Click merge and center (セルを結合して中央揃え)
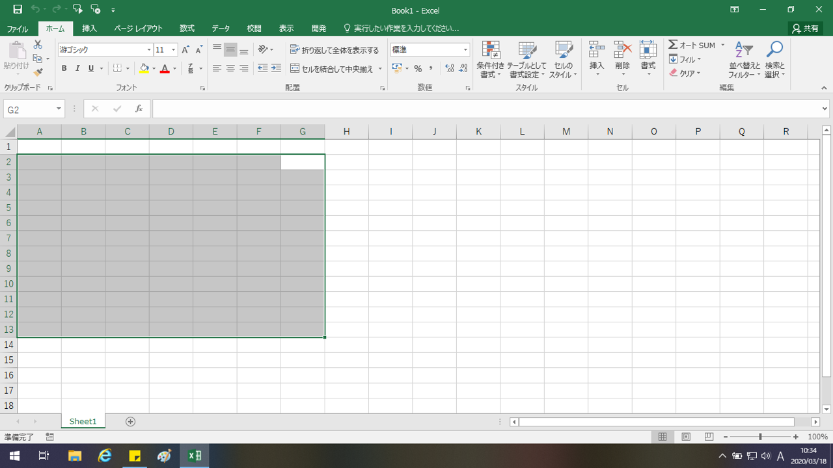 [332, 68]
